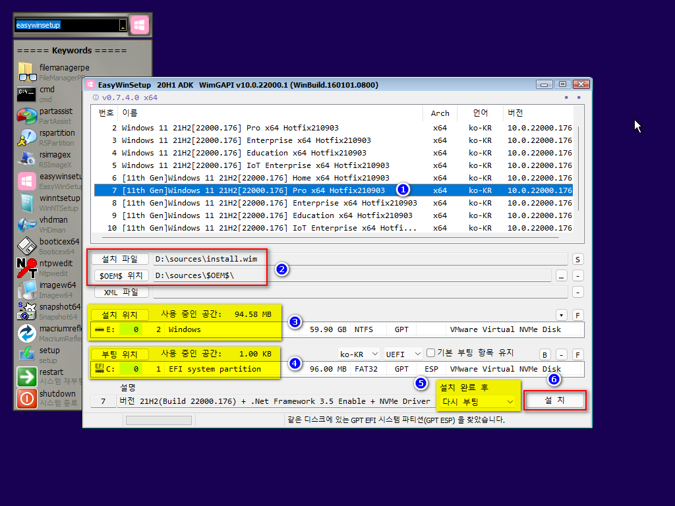
Task: Click minus button on boot location row
Action: pyautogui.click(x=561, y=355)
